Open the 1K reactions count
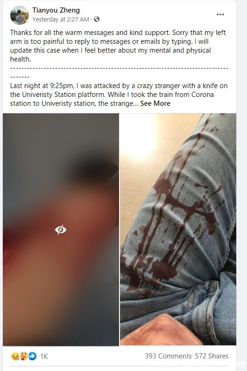Image resolution: width=247 pixels, height=371 pixels. (44, 357)
